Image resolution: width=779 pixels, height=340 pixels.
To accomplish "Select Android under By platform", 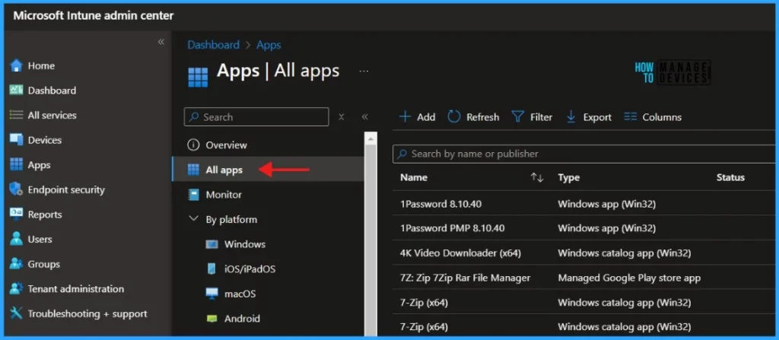I will (242, 319).
